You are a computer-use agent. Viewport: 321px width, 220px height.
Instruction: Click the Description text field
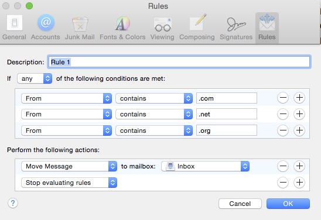click(x=179, y=62)
